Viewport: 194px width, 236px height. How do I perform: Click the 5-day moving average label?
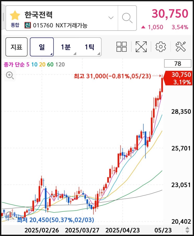point(28,65)
